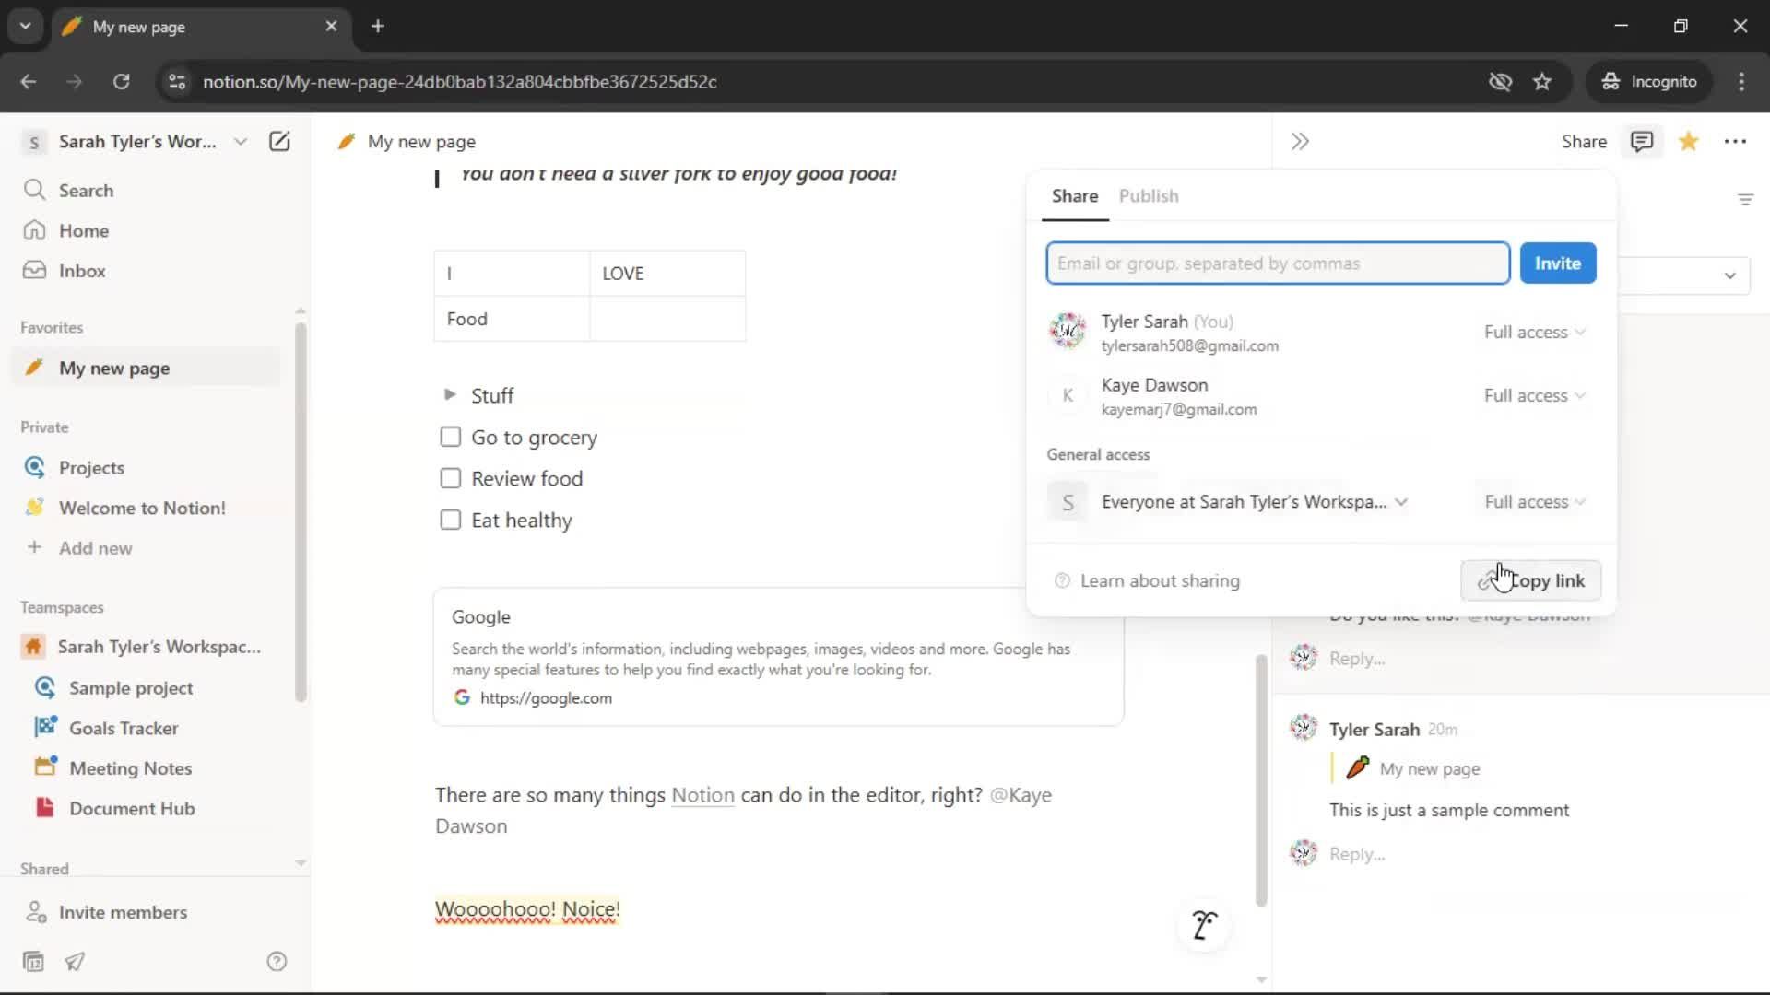This screenshot has width=1770, height=995.
Task: Open Chrome's three-dot menu
Action: coord(1741,82)
